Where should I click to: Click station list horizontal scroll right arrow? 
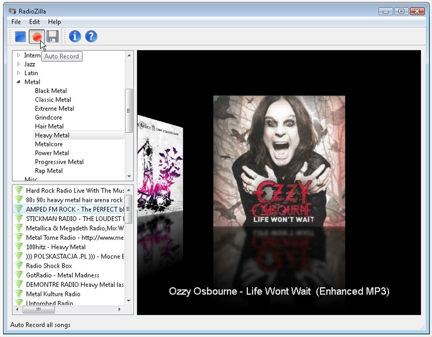(119, 309)
